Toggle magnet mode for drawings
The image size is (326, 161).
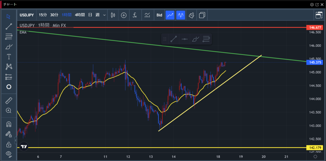[9, 124]
